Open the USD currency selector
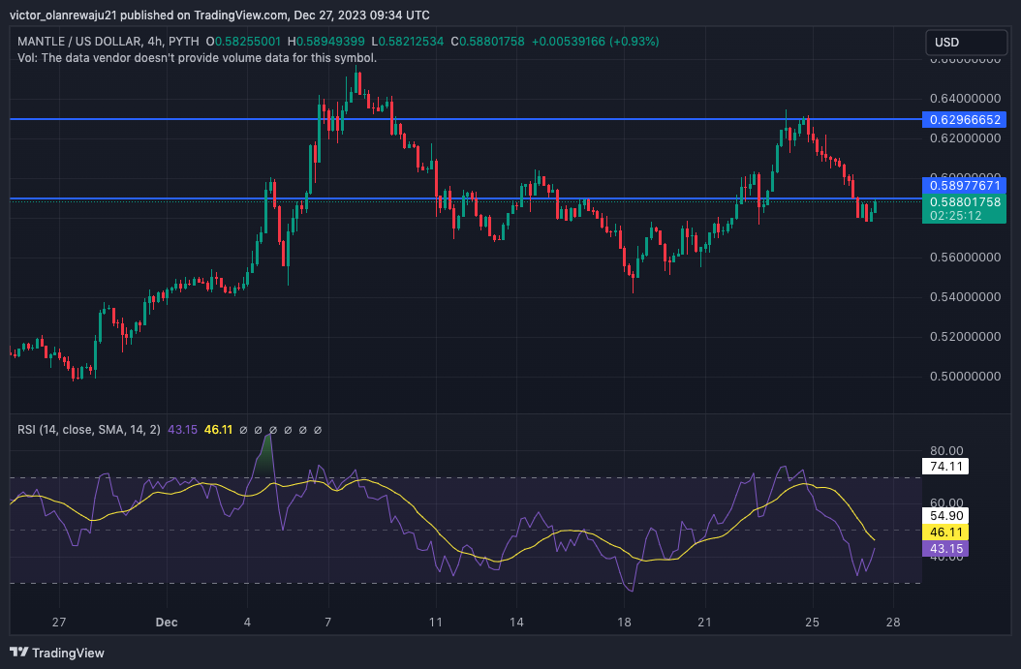Screen dimensions: 1021x669 967,43
